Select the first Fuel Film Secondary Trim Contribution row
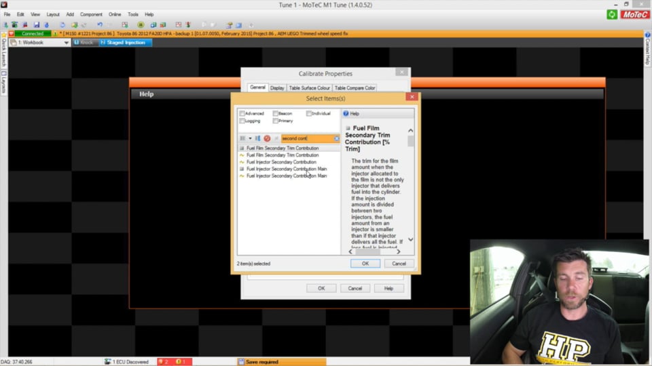The image size is (652, 366). [289, 148]
